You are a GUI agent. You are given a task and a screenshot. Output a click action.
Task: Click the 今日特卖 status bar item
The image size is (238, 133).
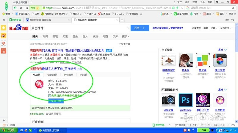[x=9, y=125]
